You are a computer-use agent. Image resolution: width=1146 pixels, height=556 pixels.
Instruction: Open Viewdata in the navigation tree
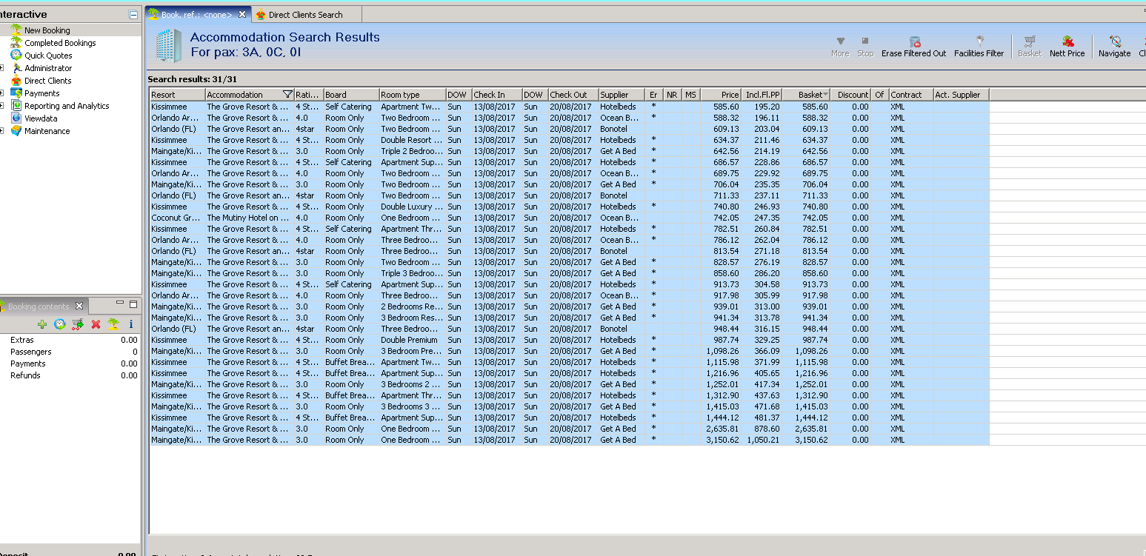tap(41, 118)
